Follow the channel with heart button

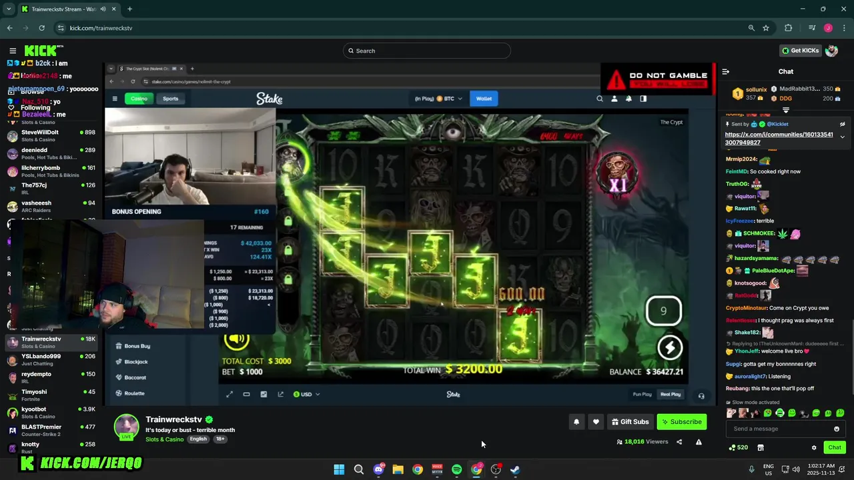[x=596, y=421]
